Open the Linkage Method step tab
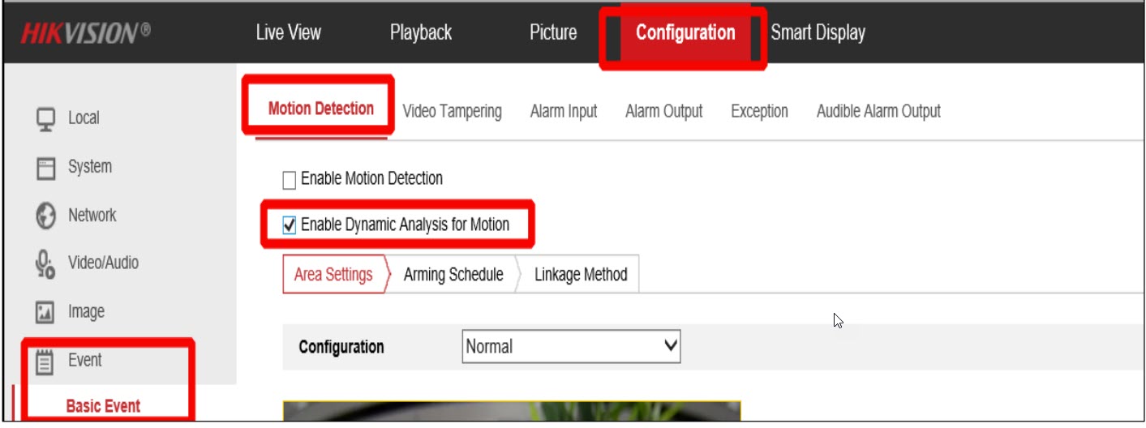The width and height of the screenshot is (1146, 428). pos(581,275)
